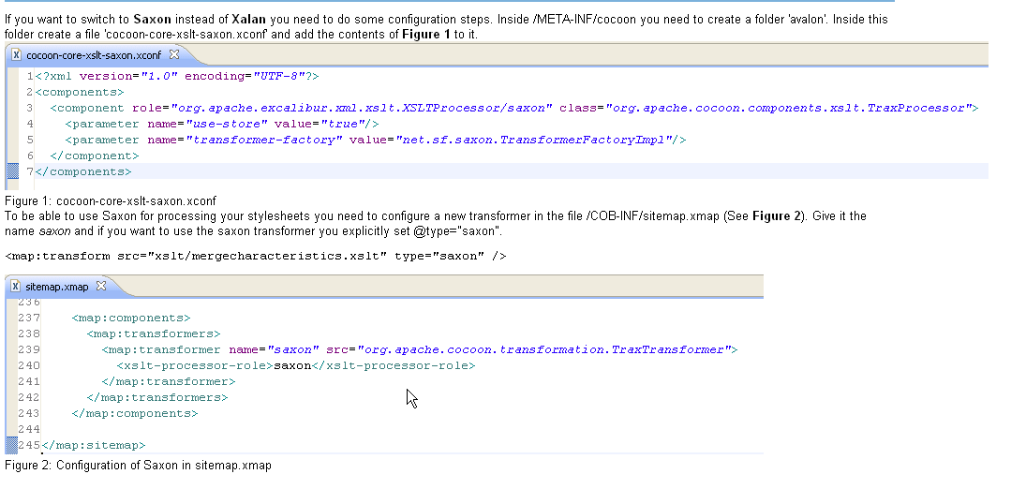
Task: Click the <map:transformers> opening tag
Action: pyautogui.click(x=154, y=333)
